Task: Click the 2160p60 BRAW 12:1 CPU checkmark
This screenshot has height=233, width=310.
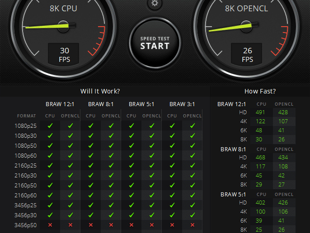Action: [x=50, y=195]
